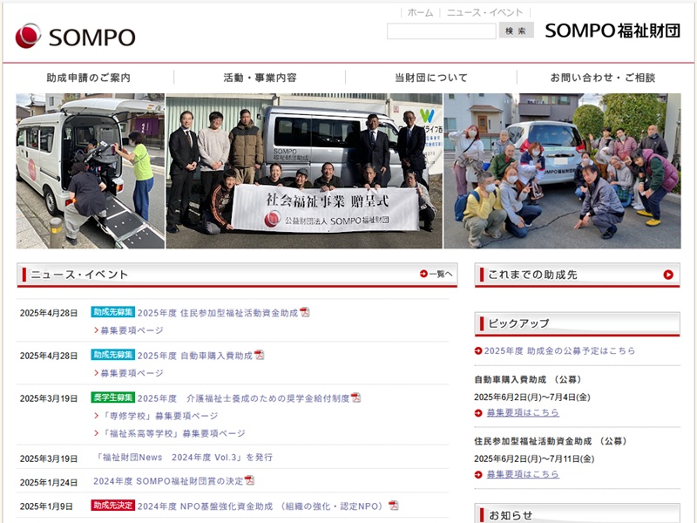This screenshot has height=523, width=697.
Task: Click the 2025年6月2日(月)〜7月11日(金) period text
Action: pos(534,458)
